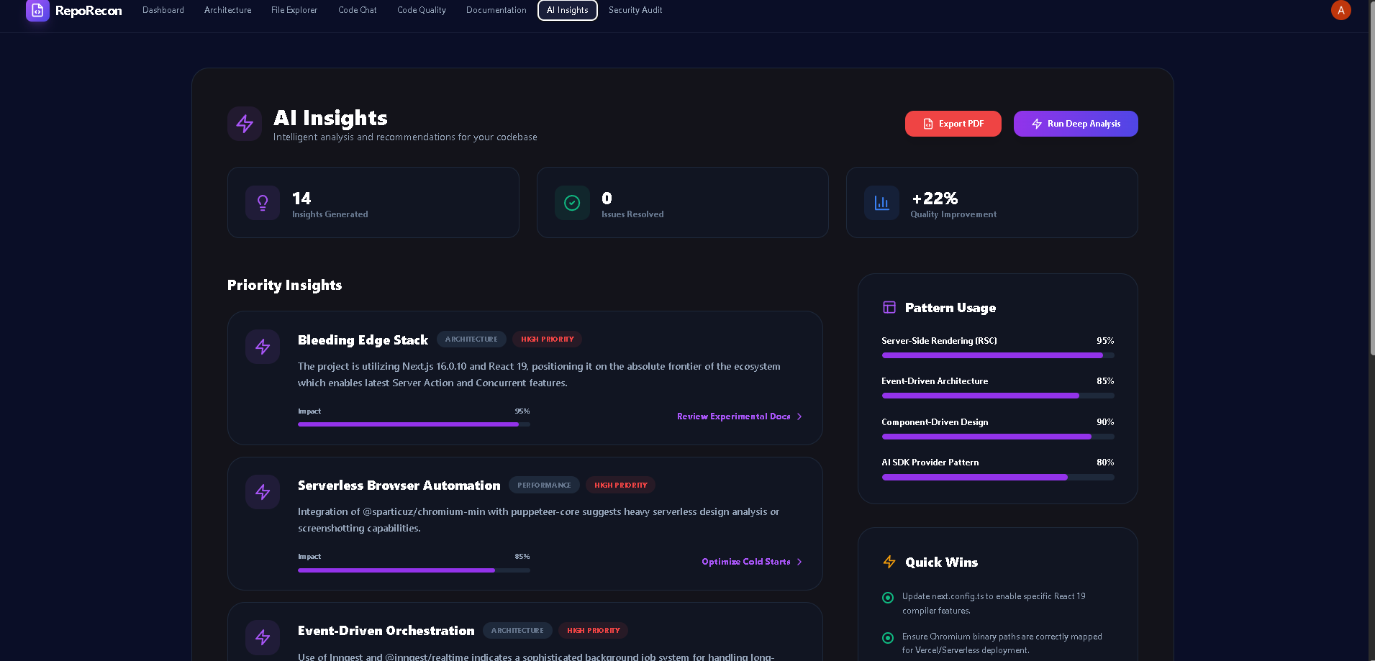1375x661 pixels.
Task: Open the Security Audit tab
Action: (x=635, y=10)
